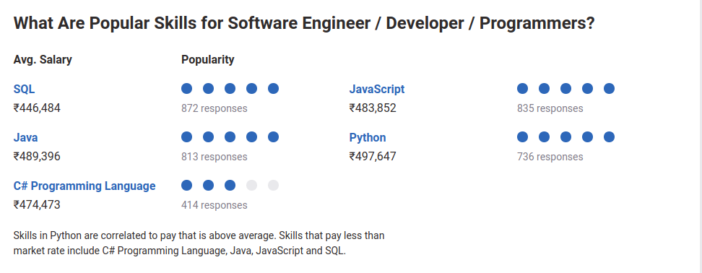Screen dimensions: 702x273
Task: Open the Python skill link
Action: coord(368,137)
